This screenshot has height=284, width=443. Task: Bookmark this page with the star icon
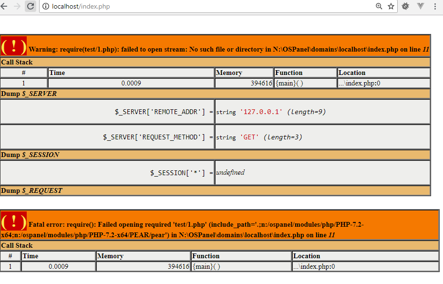click(x=391, y=6)
